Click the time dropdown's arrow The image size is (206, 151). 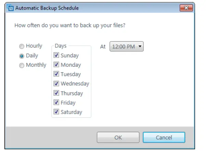click(140, 47)
